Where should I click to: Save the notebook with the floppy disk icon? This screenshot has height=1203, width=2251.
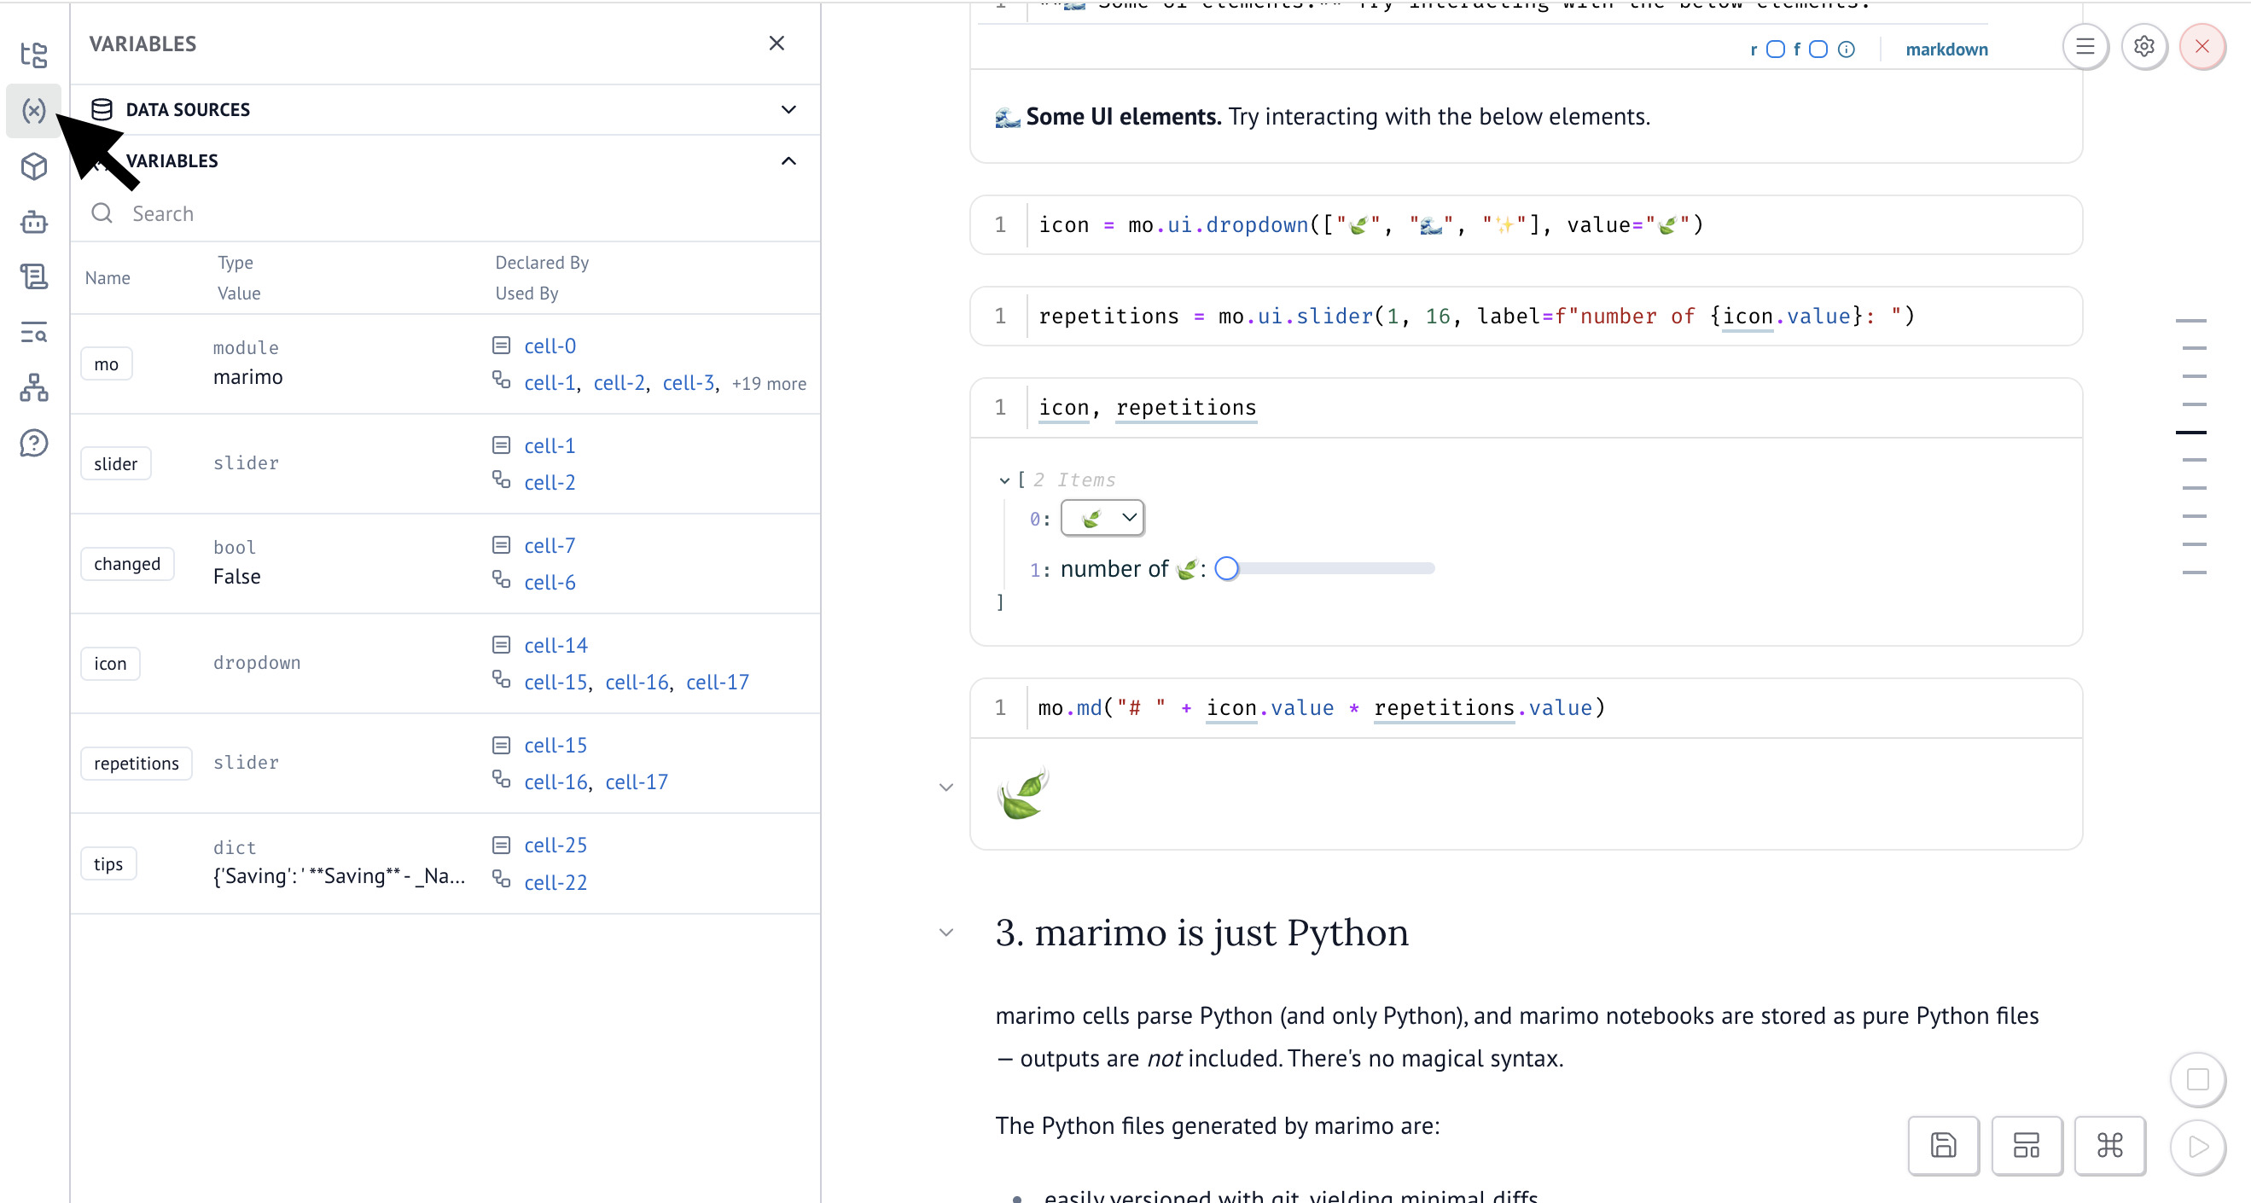1944,1146
